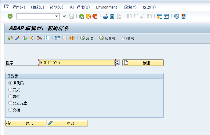This screenshot has width=210, height=135.
Task: Click the 显示 display button
Action: 26,123
